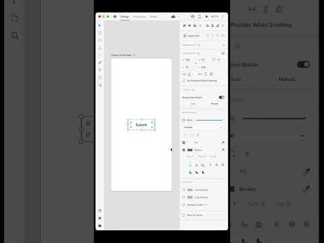324x243 pixels.
Task: Check Mark for Export
Action: click(x=184, y=215)
